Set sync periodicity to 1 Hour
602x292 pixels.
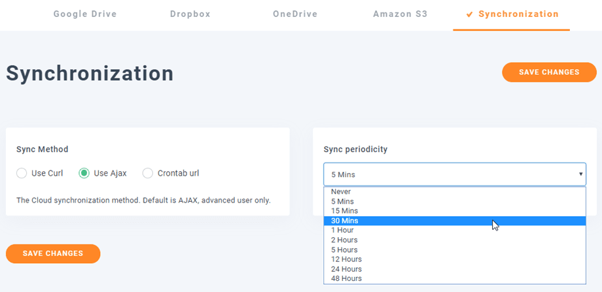tap(342, 230)
